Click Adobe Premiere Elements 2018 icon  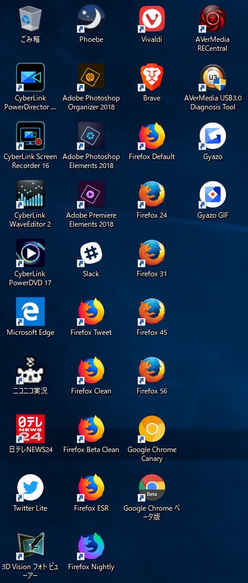(91, 194)
